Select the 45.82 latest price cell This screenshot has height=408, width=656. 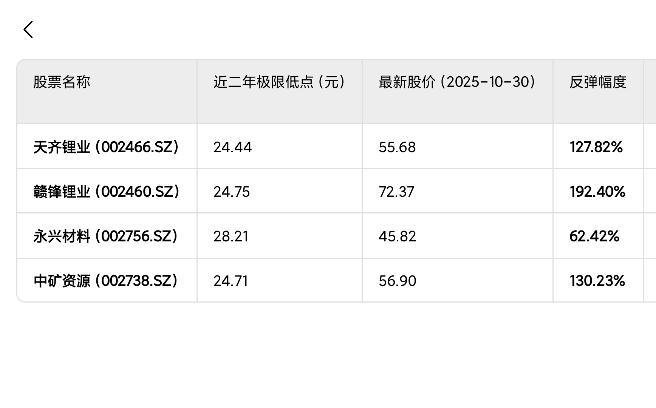tap(398, 236)
